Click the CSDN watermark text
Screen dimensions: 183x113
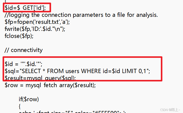click(x=170, y=110)
